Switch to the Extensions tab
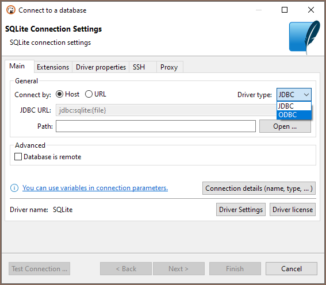 tap(53, 67)
